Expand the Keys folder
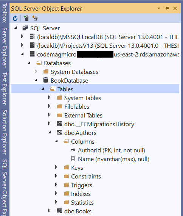Viewport: 183px width, 216px height. click(56, 167)
